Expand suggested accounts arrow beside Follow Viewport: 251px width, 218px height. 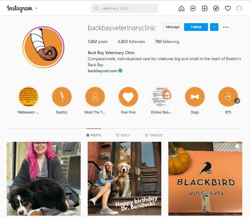pos(214,27)
